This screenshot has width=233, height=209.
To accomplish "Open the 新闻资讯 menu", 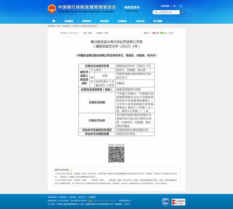I will [87, 21].
